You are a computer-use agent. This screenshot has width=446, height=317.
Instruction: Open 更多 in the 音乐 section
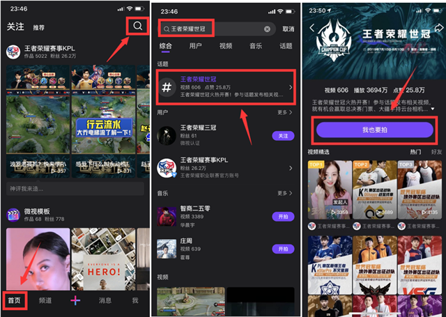click(x=285, y=193)
